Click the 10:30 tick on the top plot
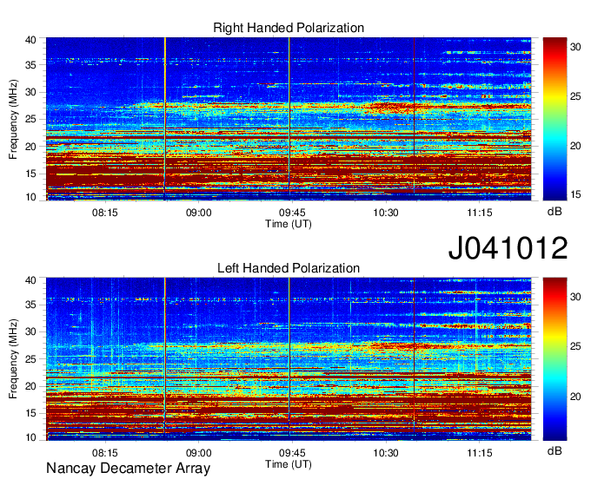 click(x=386, y=213)
